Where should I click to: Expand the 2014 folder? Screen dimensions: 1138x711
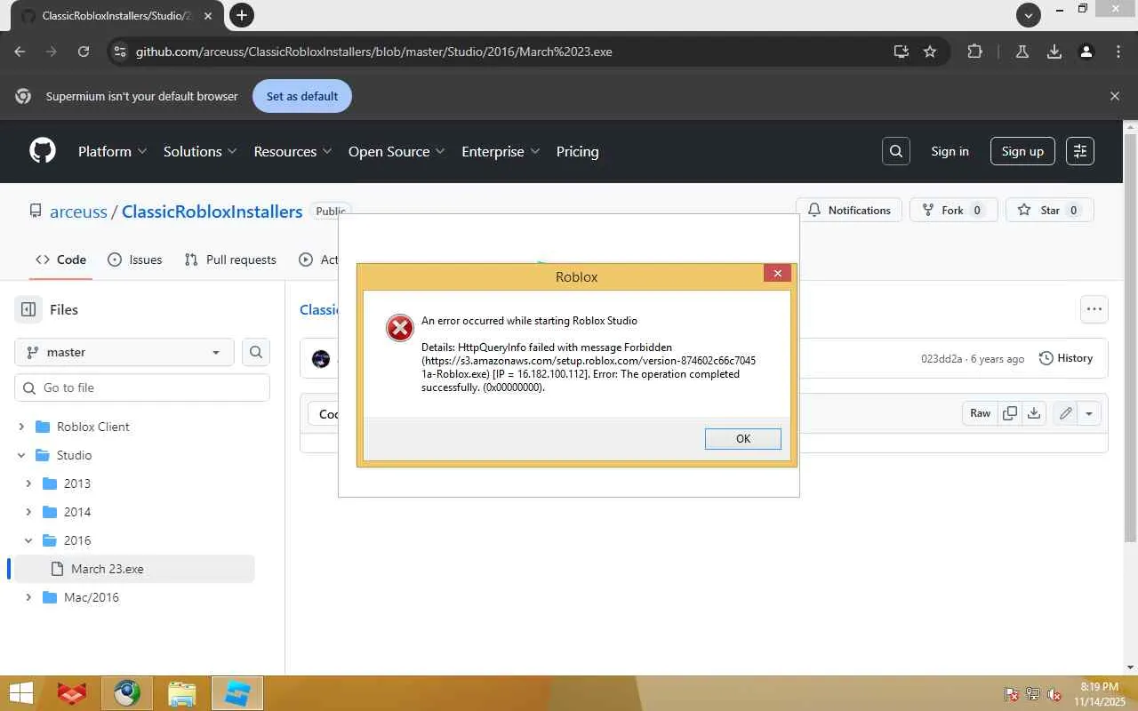[28, 512]
